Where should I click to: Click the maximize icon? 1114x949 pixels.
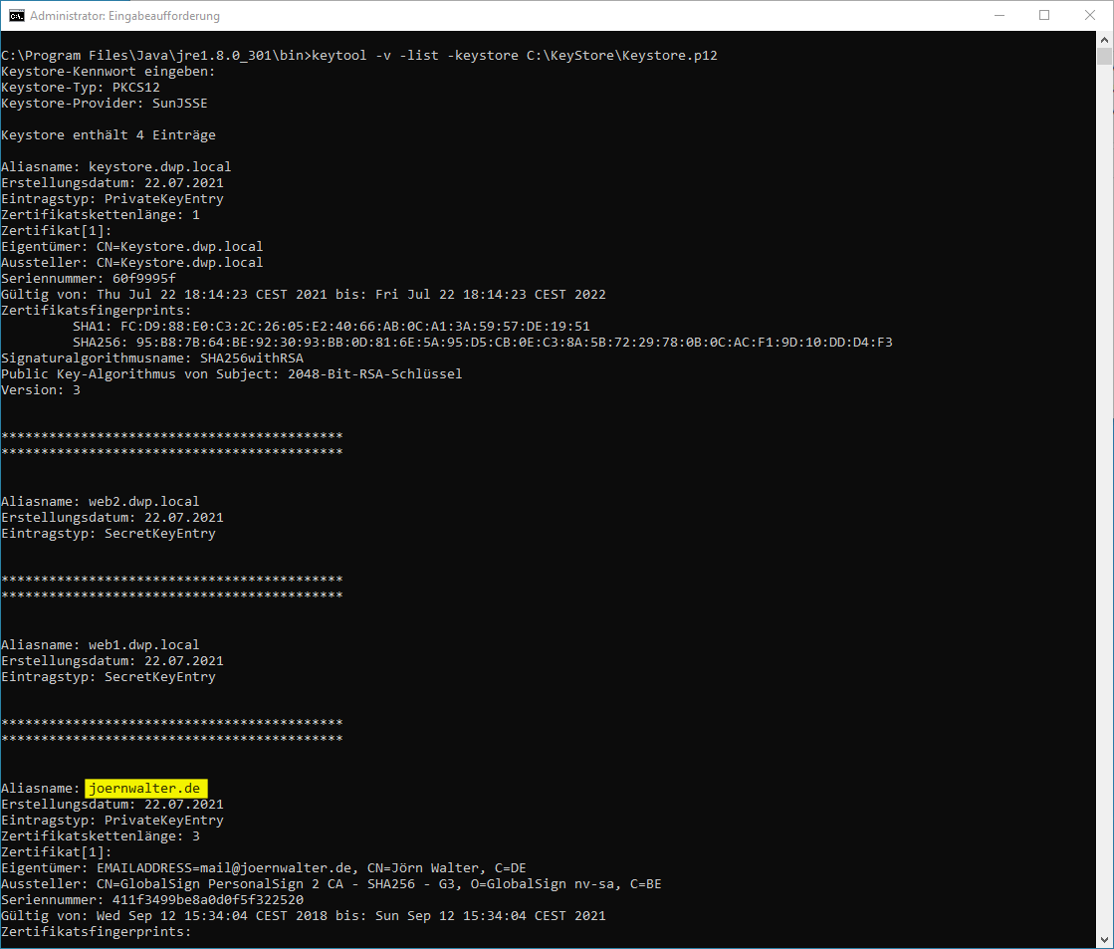1043,15
